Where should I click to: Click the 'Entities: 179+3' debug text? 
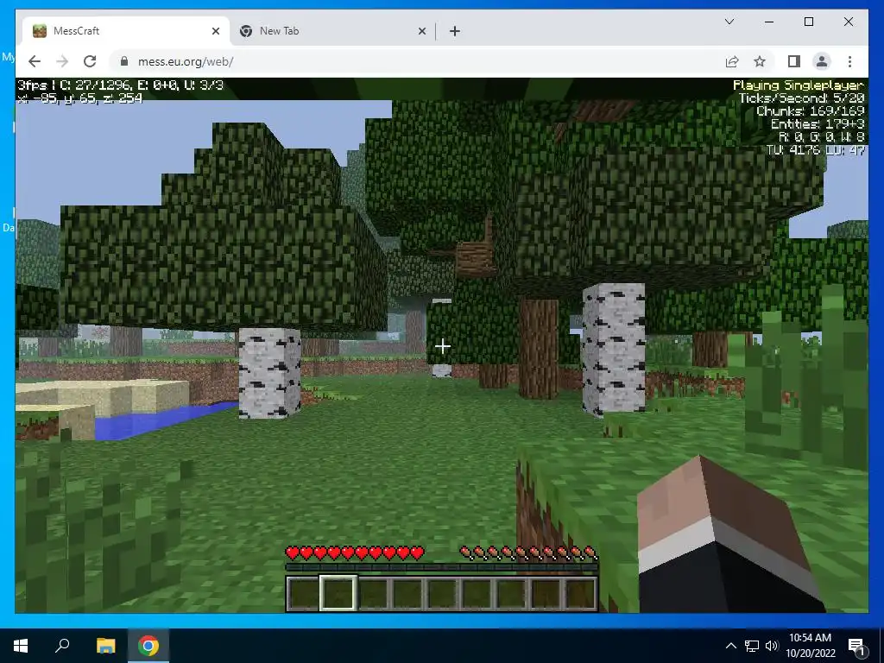click(818, 124)
